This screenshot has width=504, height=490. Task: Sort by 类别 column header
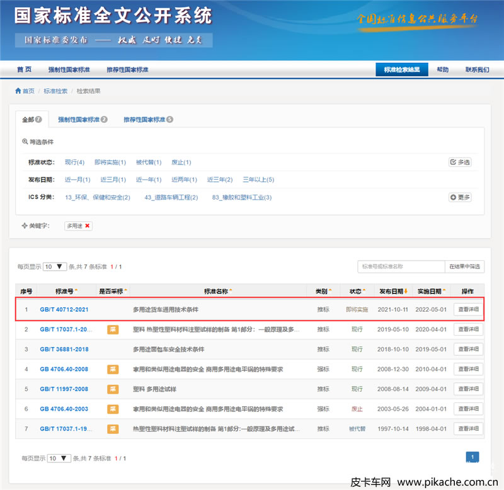[x=323, y=292]
